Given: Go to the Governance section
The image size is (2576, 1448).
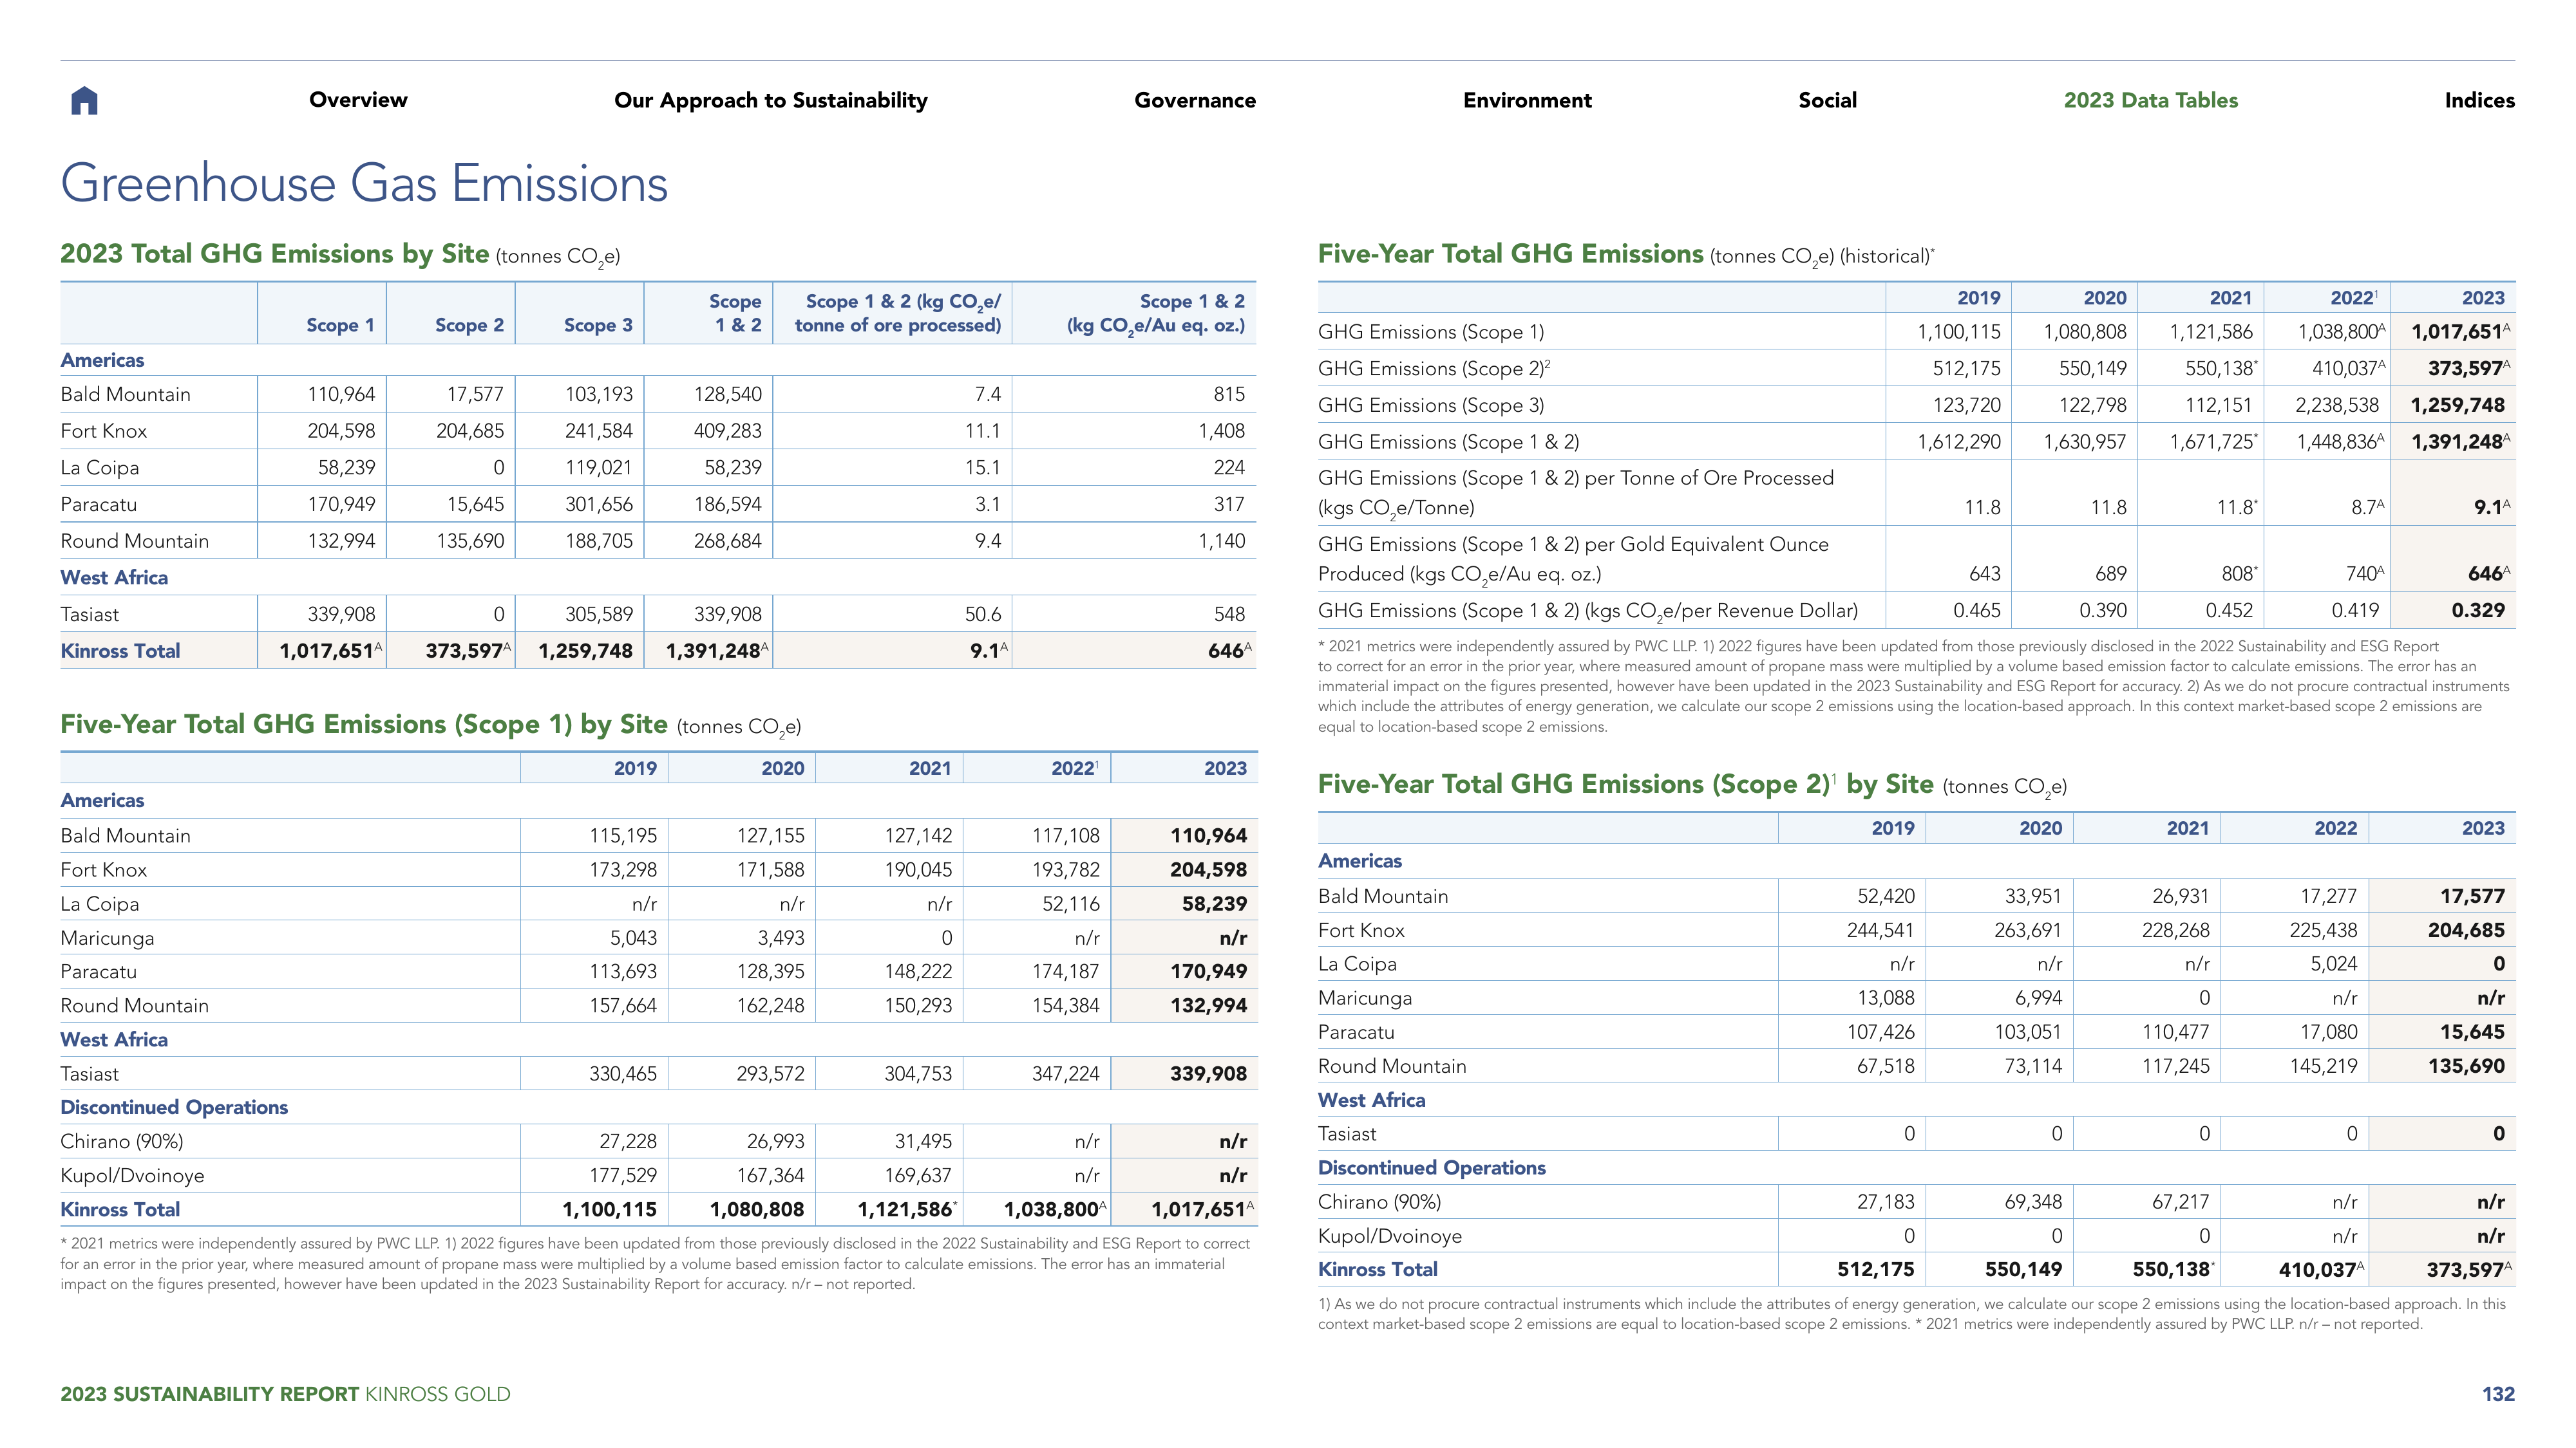Looking at the screenshot, I should (1195, 100).
